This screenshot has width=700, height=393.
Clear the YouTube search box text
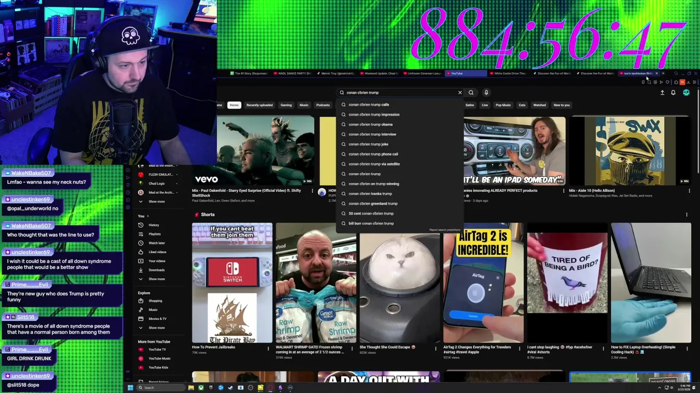coord(460,93)
